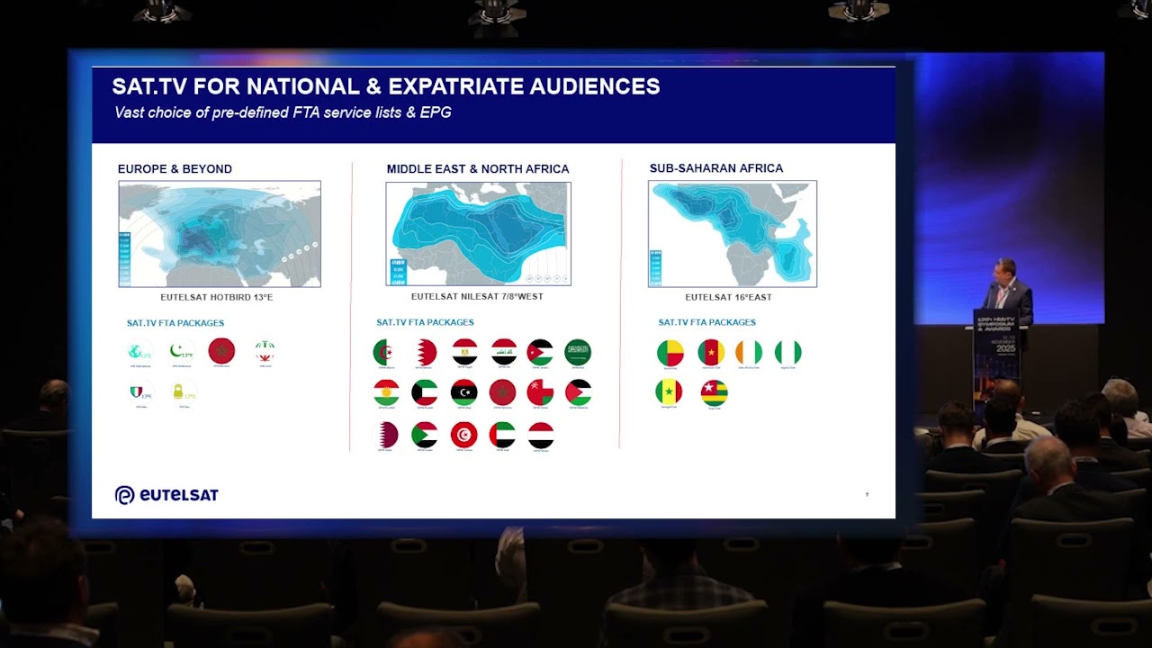Screen dimensions: 1152x648
Task: Click the Tunisia flag package icon
Action: point(464,435)
